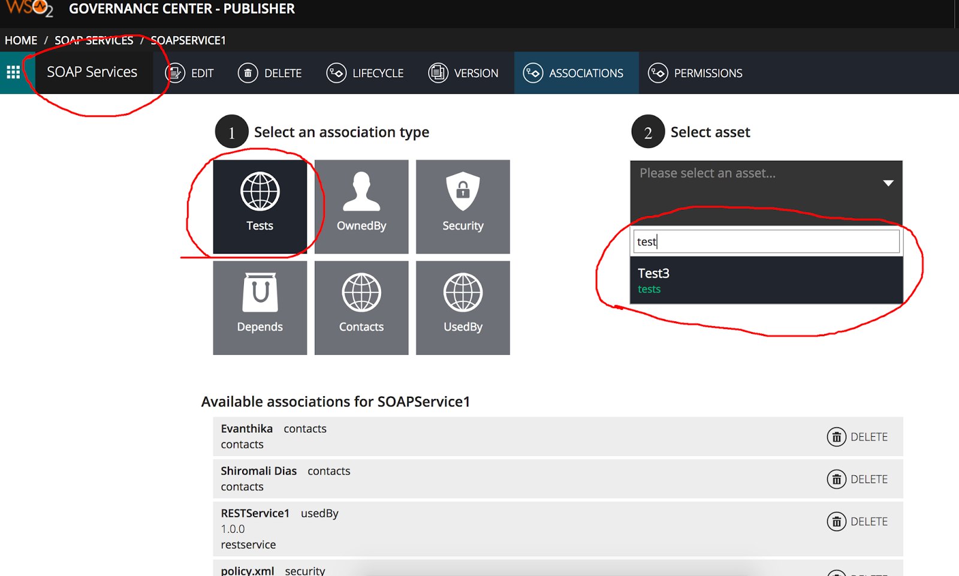Viewport: 959px width, 576px height.
Task: Open the Edit tab
Action: click(189, 73)
